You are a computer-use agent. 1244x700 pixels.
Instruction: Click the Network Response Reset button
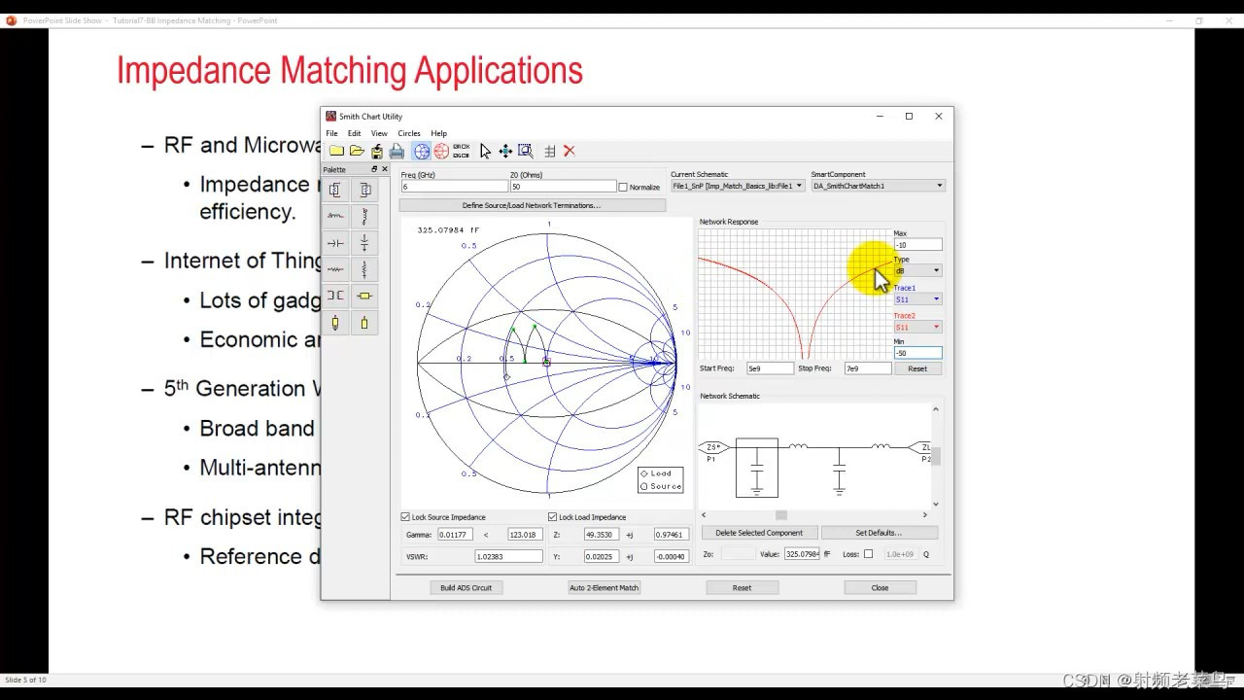coord(917,368)
